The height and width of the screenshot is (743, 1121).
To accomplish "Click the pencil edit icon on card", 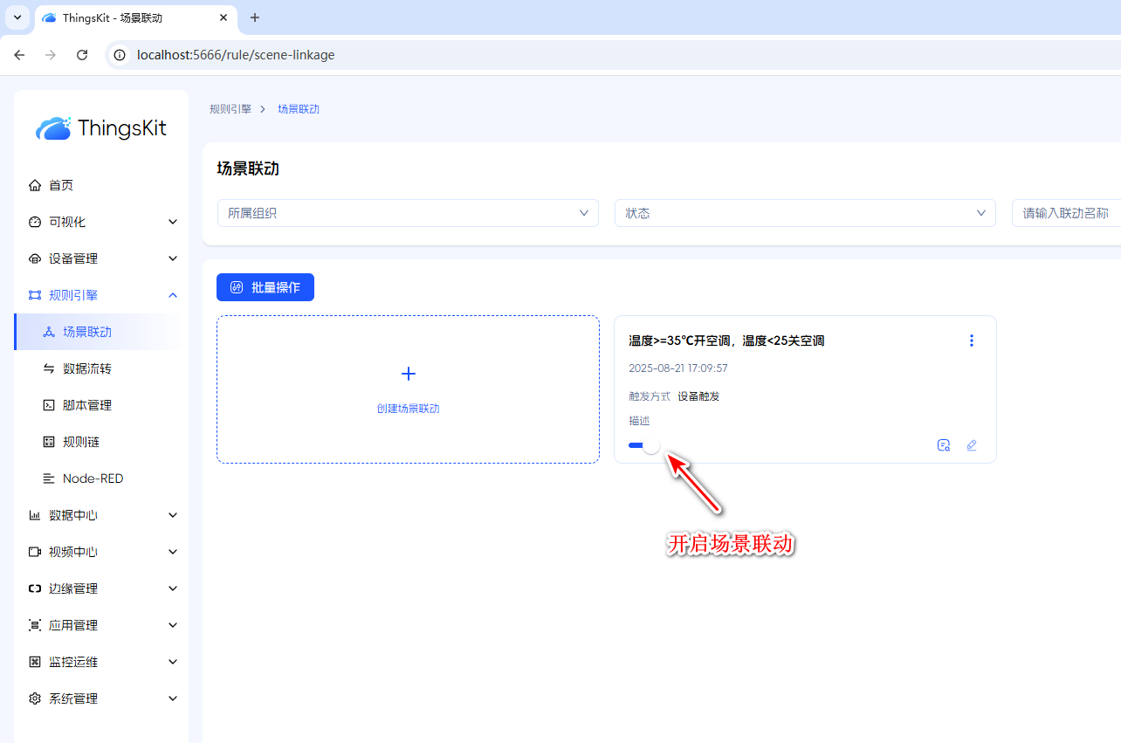I will pyautogui.click(x=972, y=445).
